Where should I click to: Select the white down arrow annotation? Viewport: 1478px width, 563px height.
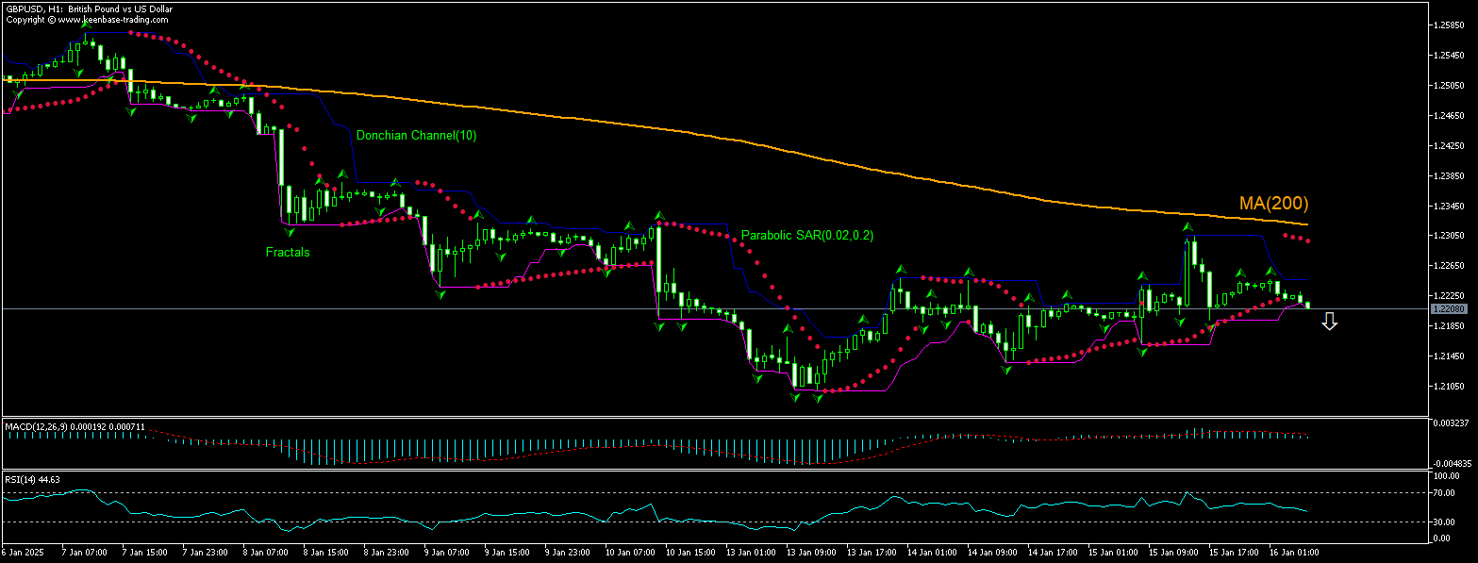coord(1331,322)
